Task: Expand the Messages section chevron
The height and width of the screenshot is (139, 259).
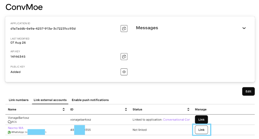Action: point(244,28)
